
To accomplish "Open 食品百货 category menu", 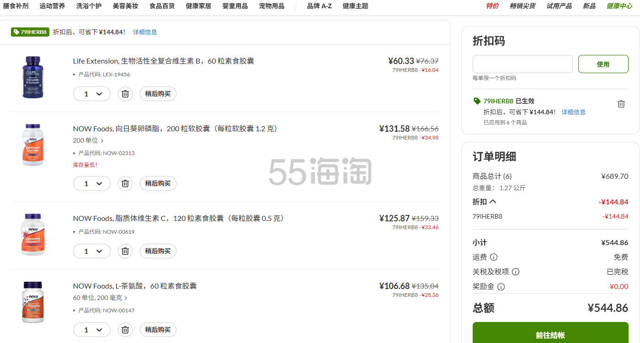I will [x=162, y=6].
